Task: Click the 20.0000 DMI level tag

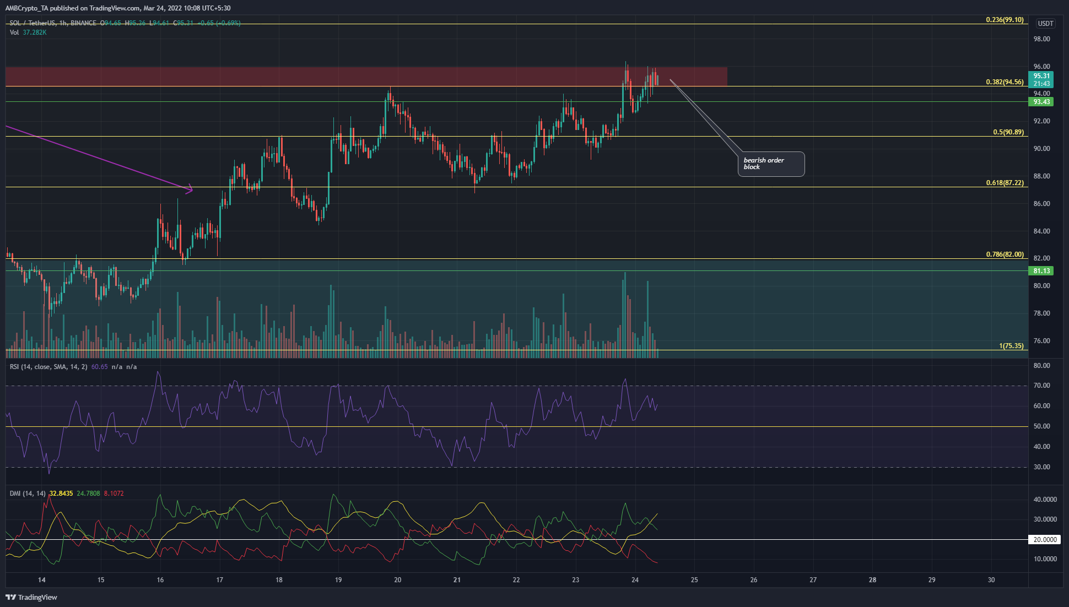Action: click(x=1045, y=540)
